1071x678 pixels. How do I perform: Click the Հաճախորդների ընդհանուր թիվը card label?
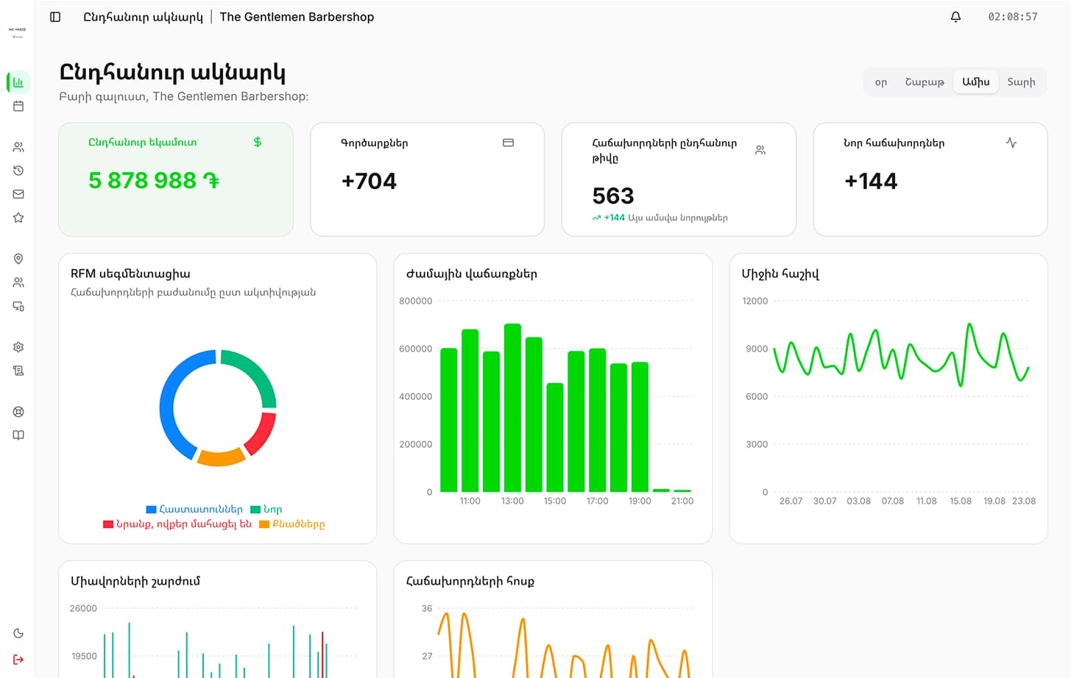point(665,150)
